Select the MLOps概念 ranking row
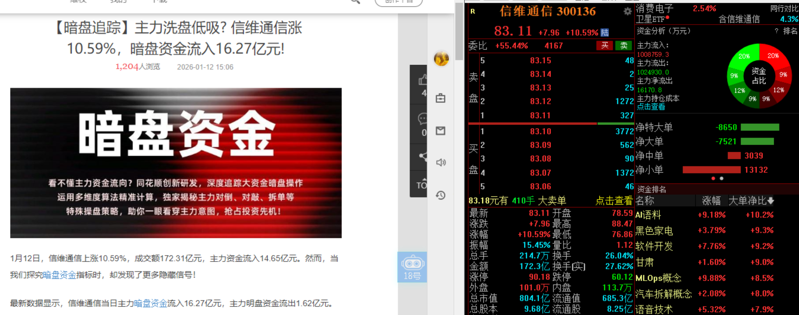 (x=704, y=278)
